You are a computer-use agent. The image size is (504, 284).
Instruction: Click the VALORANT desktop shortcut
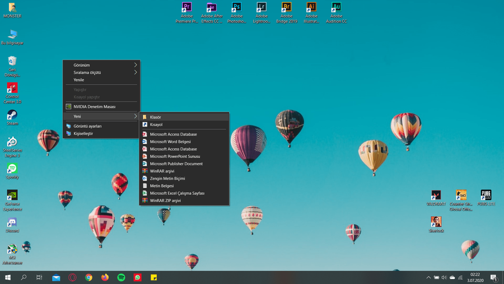coord(436,195)
